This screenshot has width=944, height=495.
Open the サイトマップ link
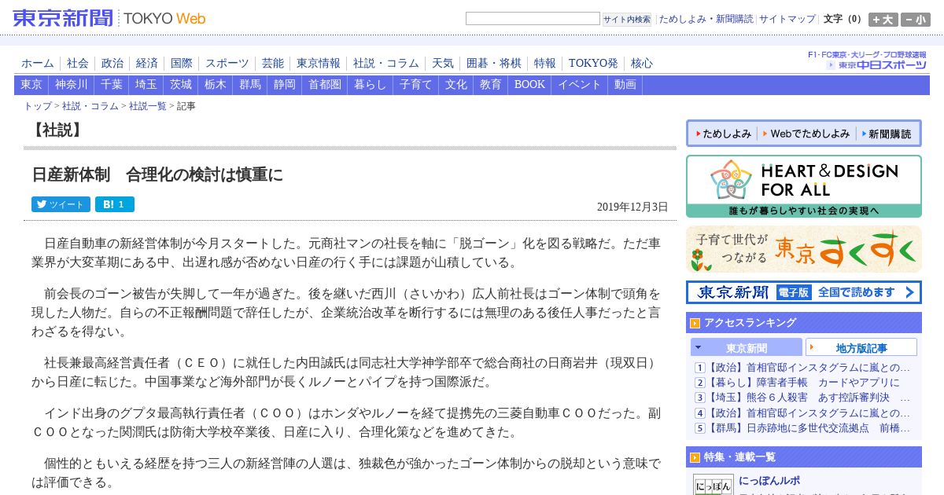[x=787, y=19]
